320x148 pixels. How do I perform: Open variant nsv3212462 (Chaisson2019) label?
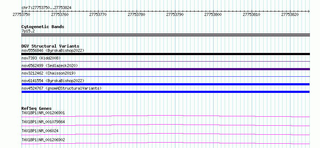[49, 73]
